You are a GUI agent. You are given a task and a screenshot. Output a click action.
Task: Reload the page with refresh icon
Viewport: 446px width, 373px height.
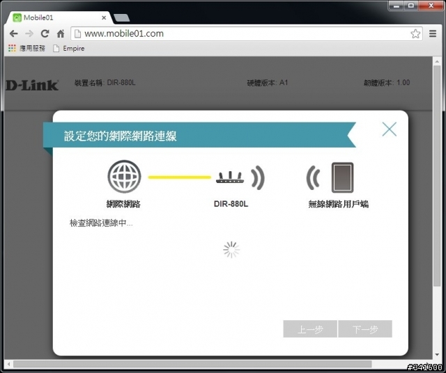(x=45, y=33)
